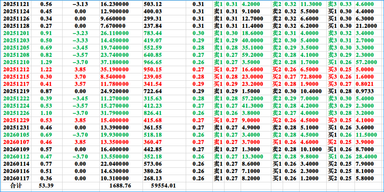Select date 20251126 in the first column
384x192 pixels.
point(16,19)
